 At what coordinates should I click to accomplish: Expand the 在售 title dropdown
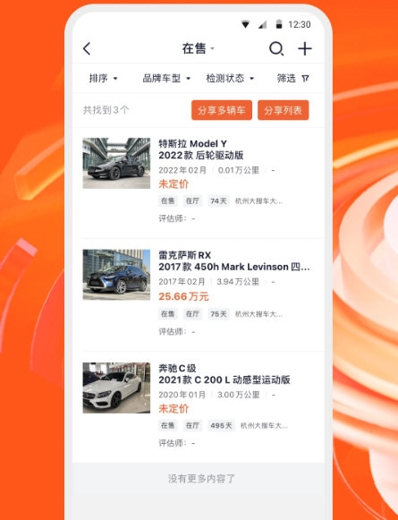pos(199,48)
